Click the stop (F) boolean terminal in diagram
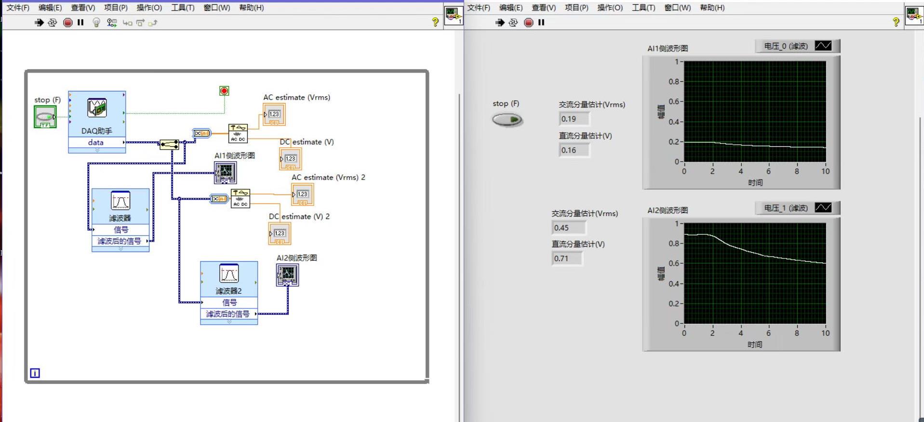The image size is (924, 422). coord(45,117)
